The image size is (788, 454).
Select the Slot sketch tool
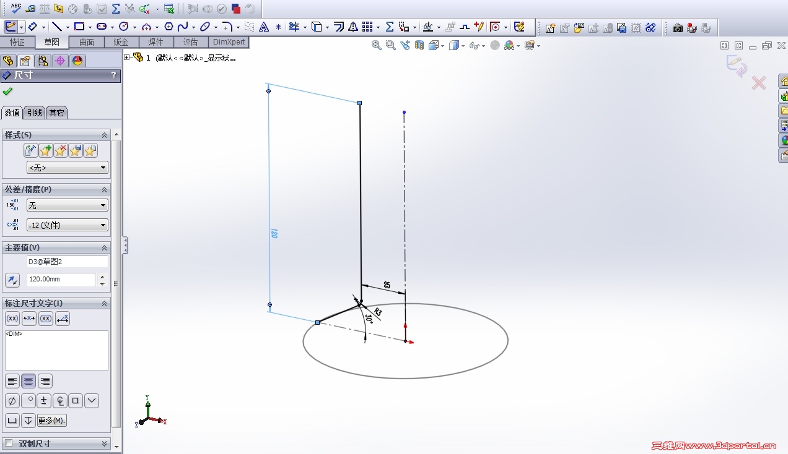(x=102, y=27)
